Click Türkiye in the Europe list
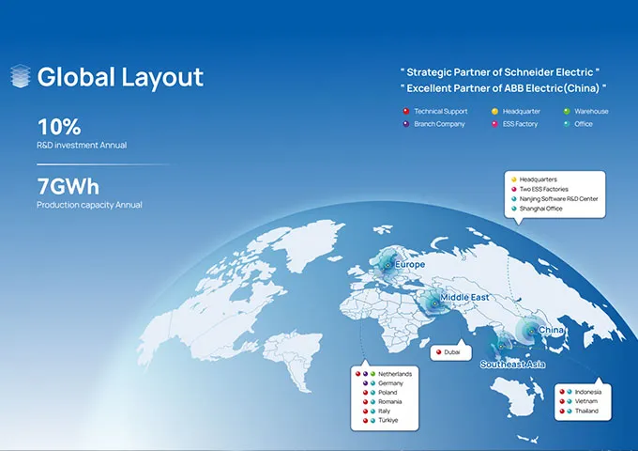638x451 pixels. 388,420
